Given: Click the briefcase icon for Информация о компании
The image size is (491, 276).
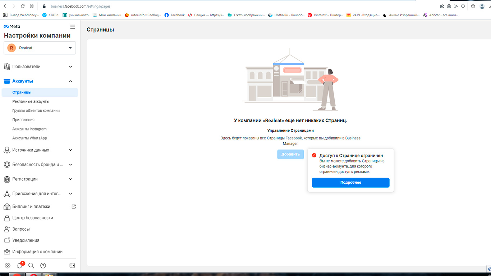Looking at the screenshot, I should point(6,252).
